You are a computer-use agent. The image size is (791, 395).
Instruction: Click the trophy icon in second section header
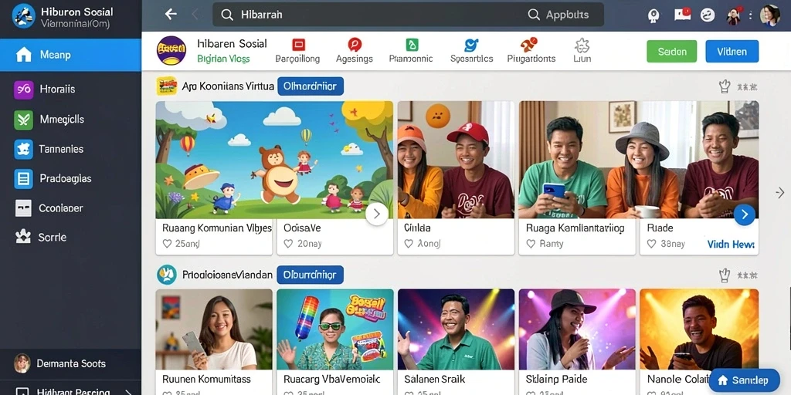(725, 275)
